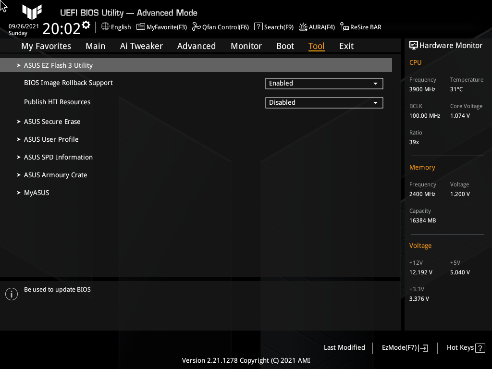Switch to the Ai Tweaker tab

(x=141, y=46)
